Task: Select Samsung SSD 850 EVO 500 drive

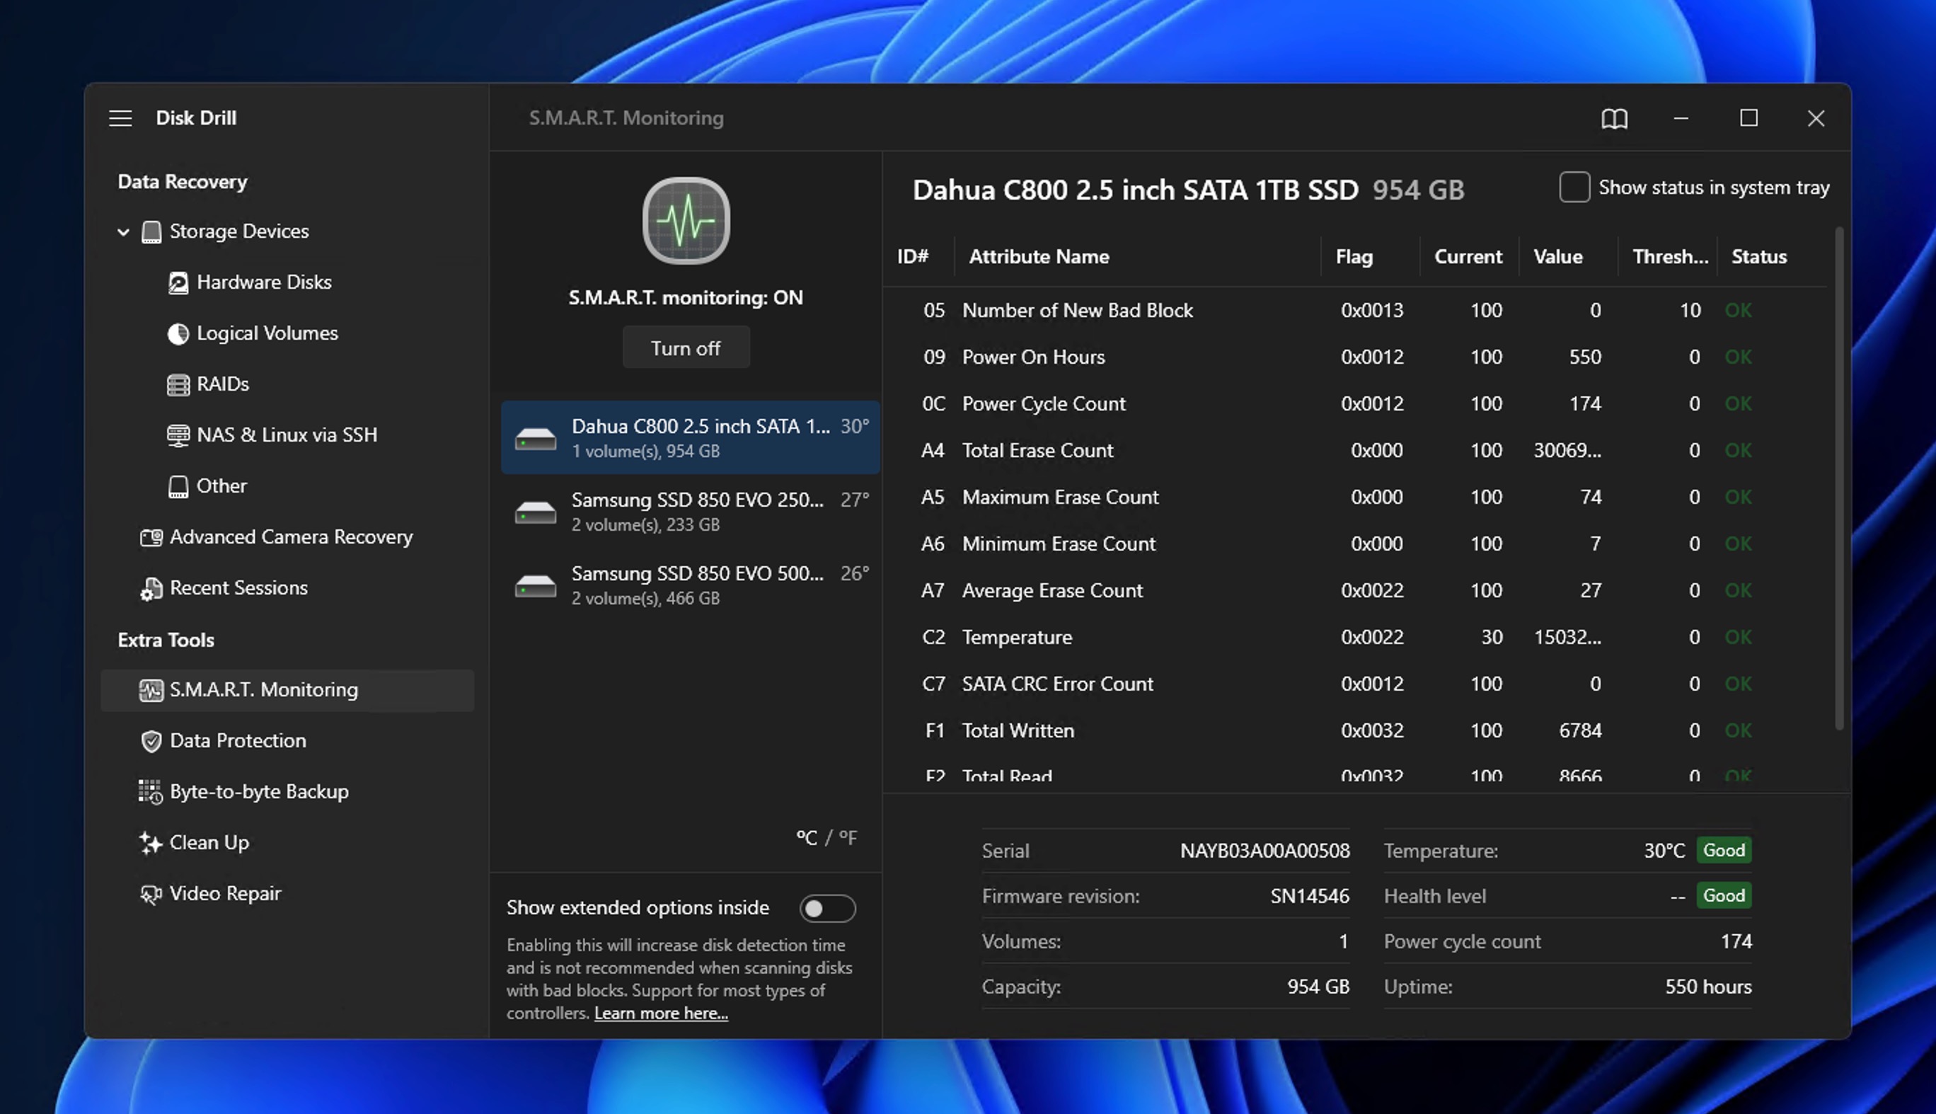Action: 691,585
